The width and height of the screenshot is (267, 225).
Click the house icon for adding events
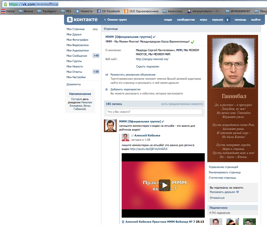click(106, 89)
